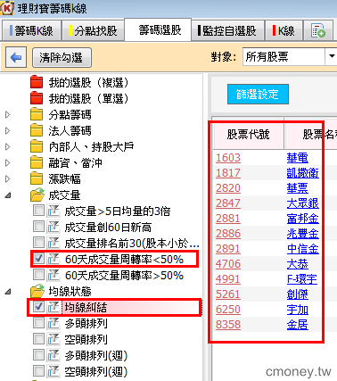Image resolution: width=337 pixels, height=381 pixels.
Task: Check the 60天成交量周轉率>50% checkbox
Action: [38, 275]
